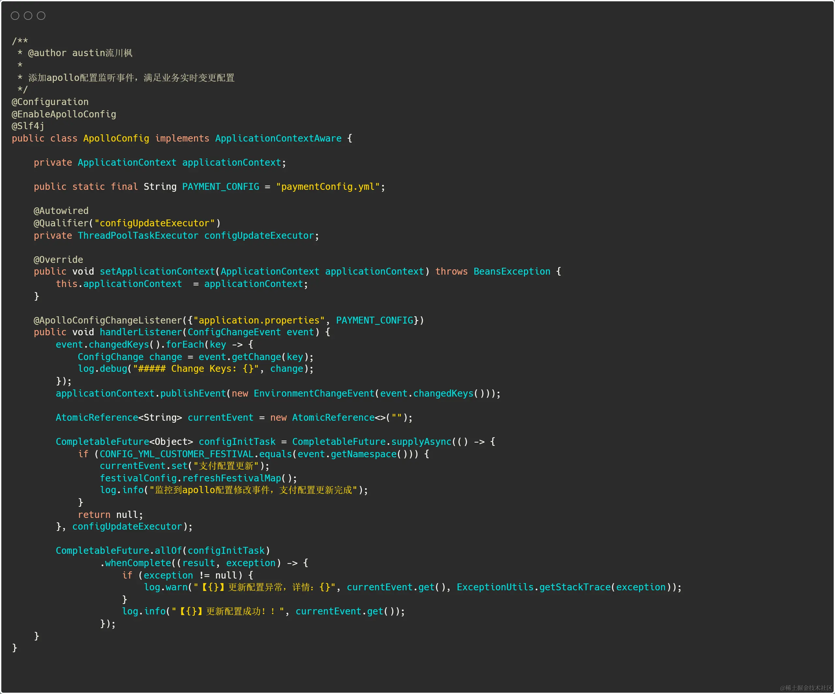
Task: Click the third window control circle
Action: tap(41, 16)
